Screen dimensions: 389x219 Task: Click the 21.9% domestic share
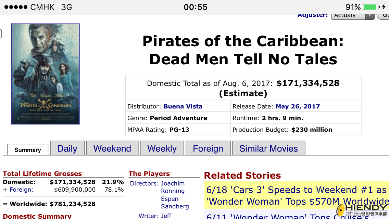coord(113,182)
